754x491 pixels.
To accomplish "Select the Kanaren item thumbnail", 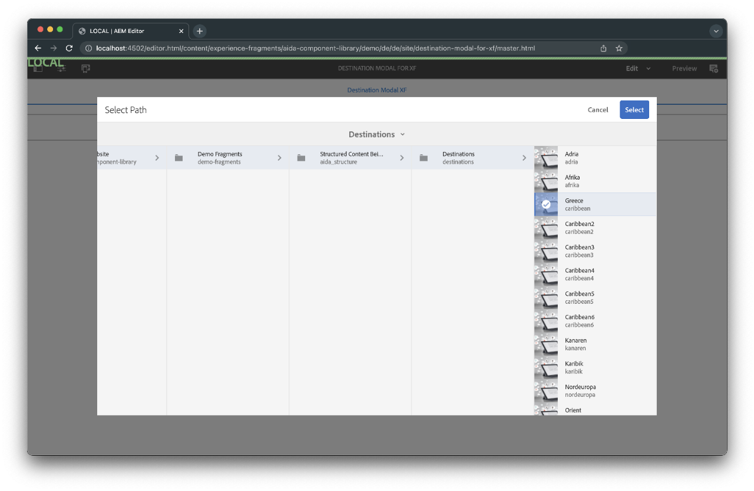I will point(546,344).
